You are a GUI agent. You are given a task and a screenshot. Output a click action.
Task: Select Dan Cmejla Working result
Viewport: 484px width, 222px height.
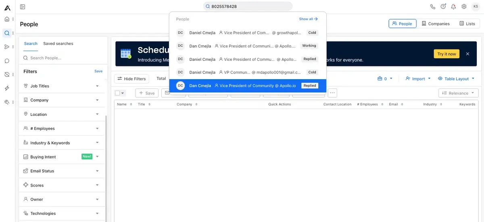click(x=248, y=46)
